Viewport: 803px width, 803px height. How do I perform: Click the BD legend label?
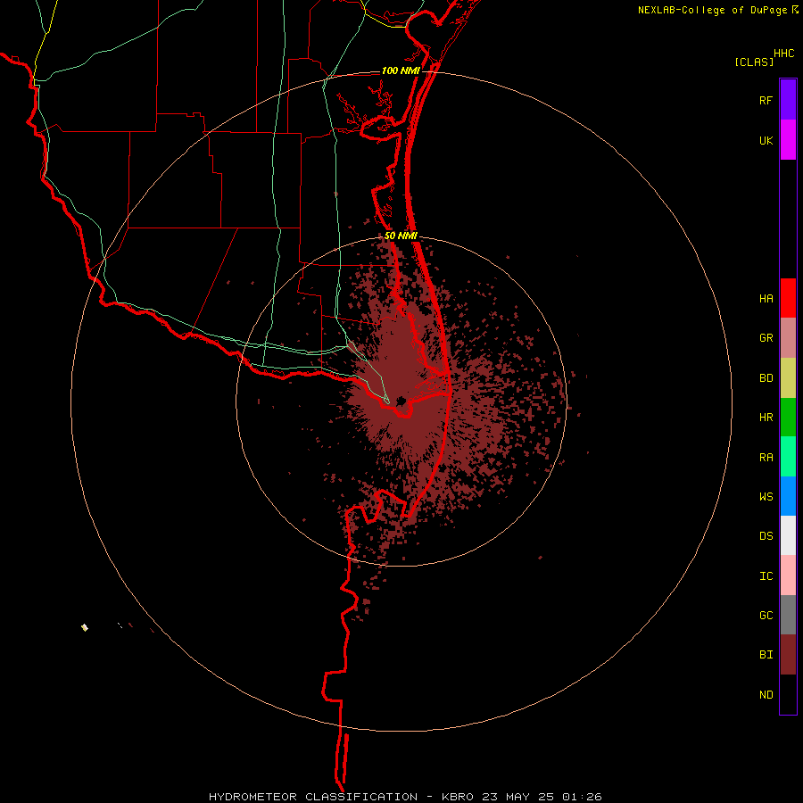pos(766,378)
